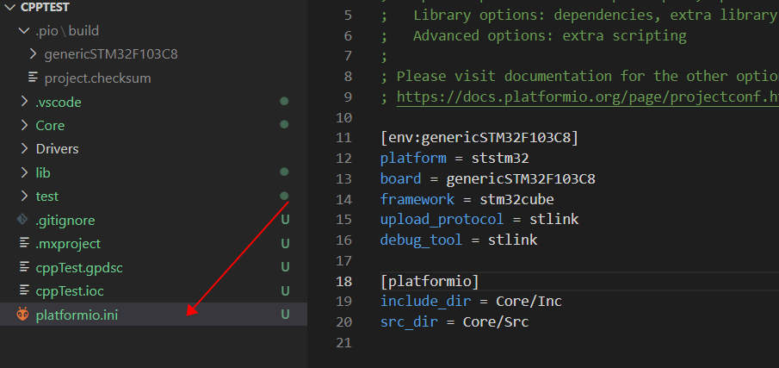Select platformio.ini in the file tree
This screenshot has height=368, width=779.
(77, 315)
